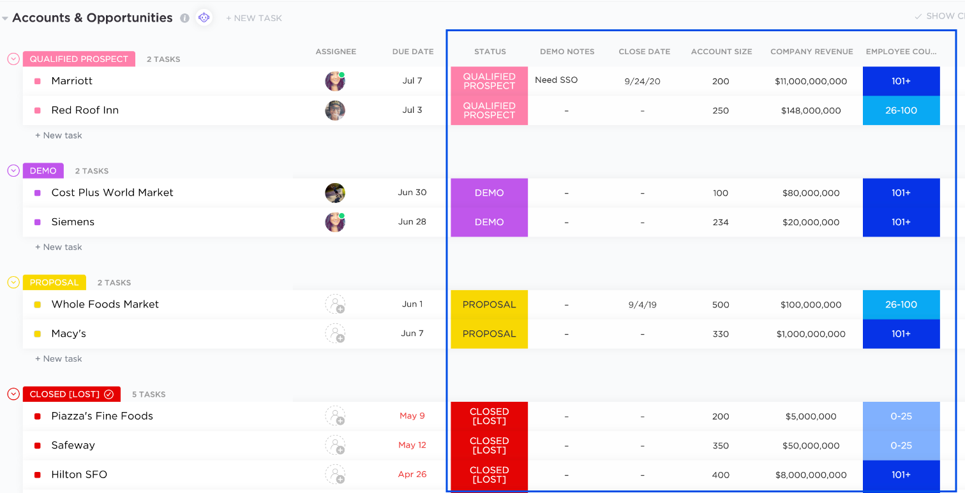Assign a user to Safeway
The height and width of the screenshot is (493, 965).
tap(335, 445)
